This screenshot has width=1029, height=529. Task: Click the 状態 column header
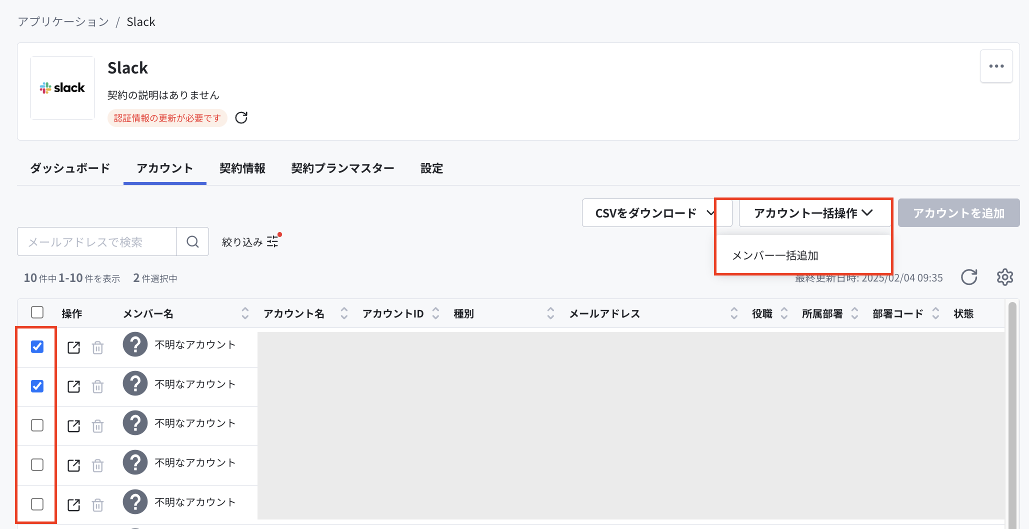coord(963,313)
